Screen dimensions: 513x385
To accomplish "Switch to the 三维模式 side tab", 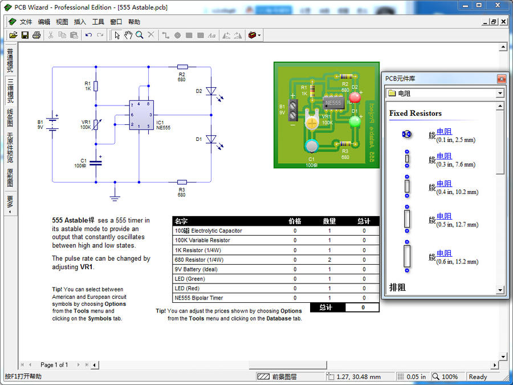I will (x=10, y=91).
